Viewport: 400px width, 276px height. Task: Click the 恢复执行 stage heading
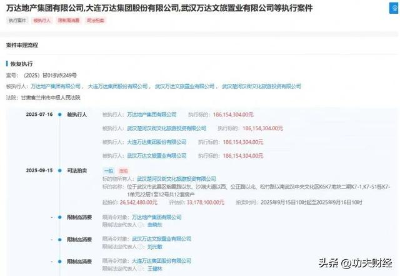click(x=21, y=64)
